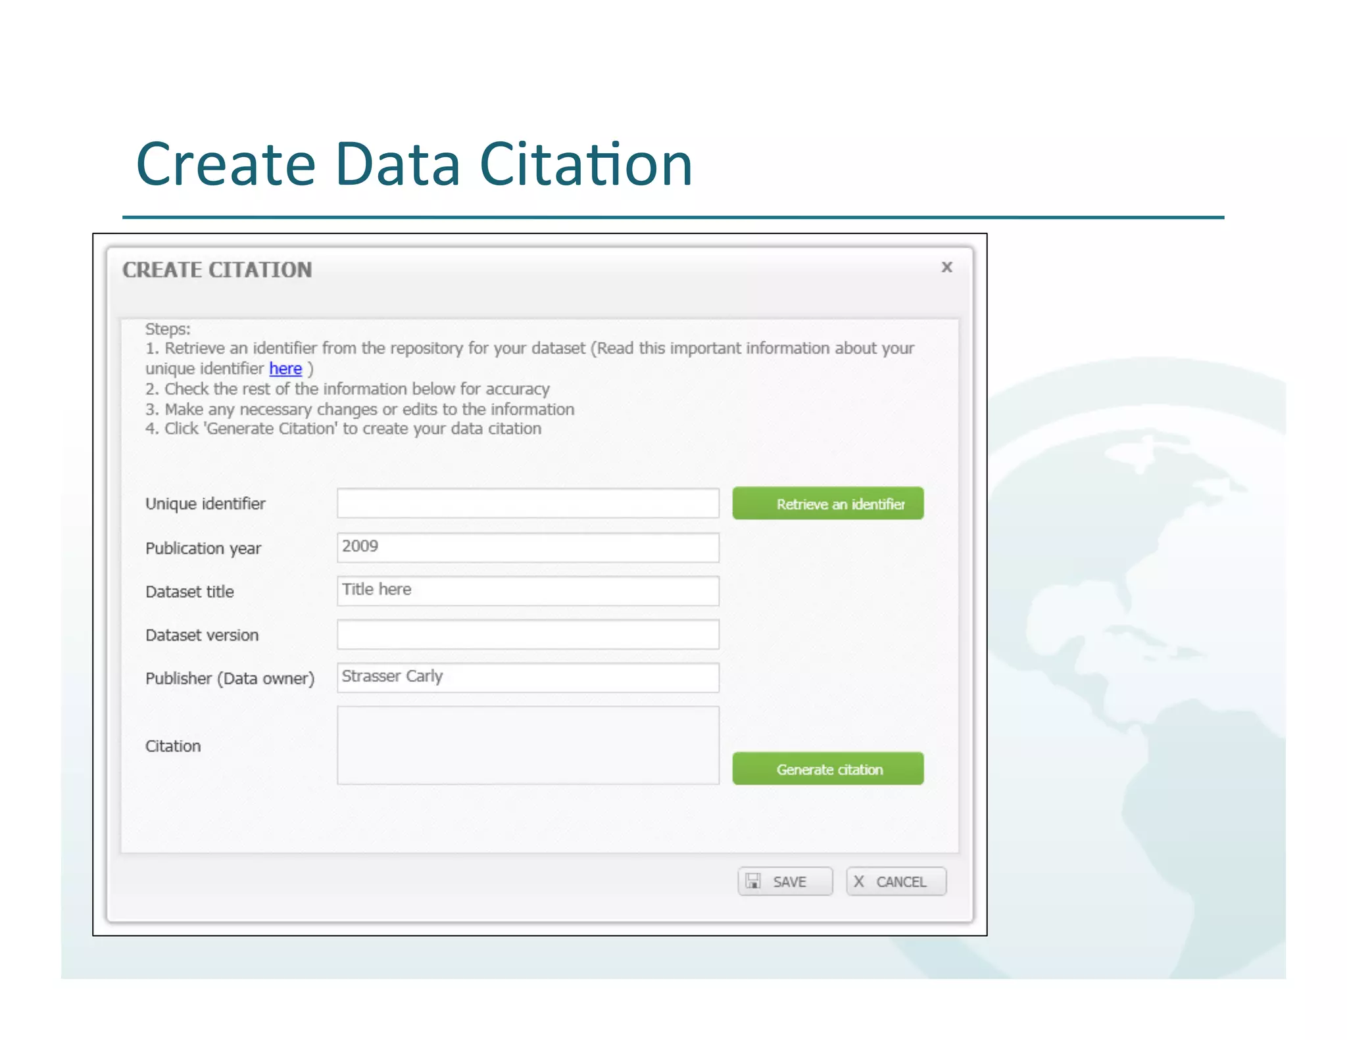Cancel the dialog with the CANCEL button
Viewport: 1347px width, 1040px height.
(x=896, y=882)
